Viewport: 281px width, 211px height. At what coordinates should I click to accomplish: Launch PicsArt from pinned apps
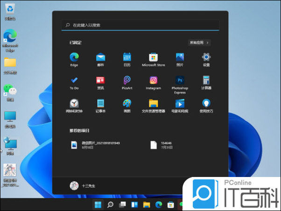point(127,83)
